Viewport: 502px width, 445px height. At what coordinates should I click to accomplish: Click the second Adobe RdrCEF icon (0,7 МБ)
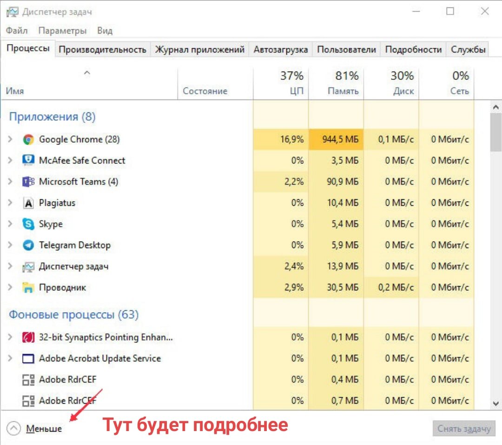click(28, 401)
